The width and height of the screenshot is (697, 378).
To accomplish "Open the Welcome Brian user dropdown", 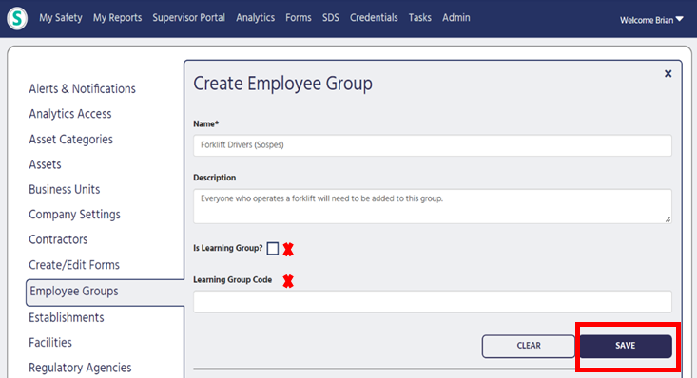I will [651, 20].
